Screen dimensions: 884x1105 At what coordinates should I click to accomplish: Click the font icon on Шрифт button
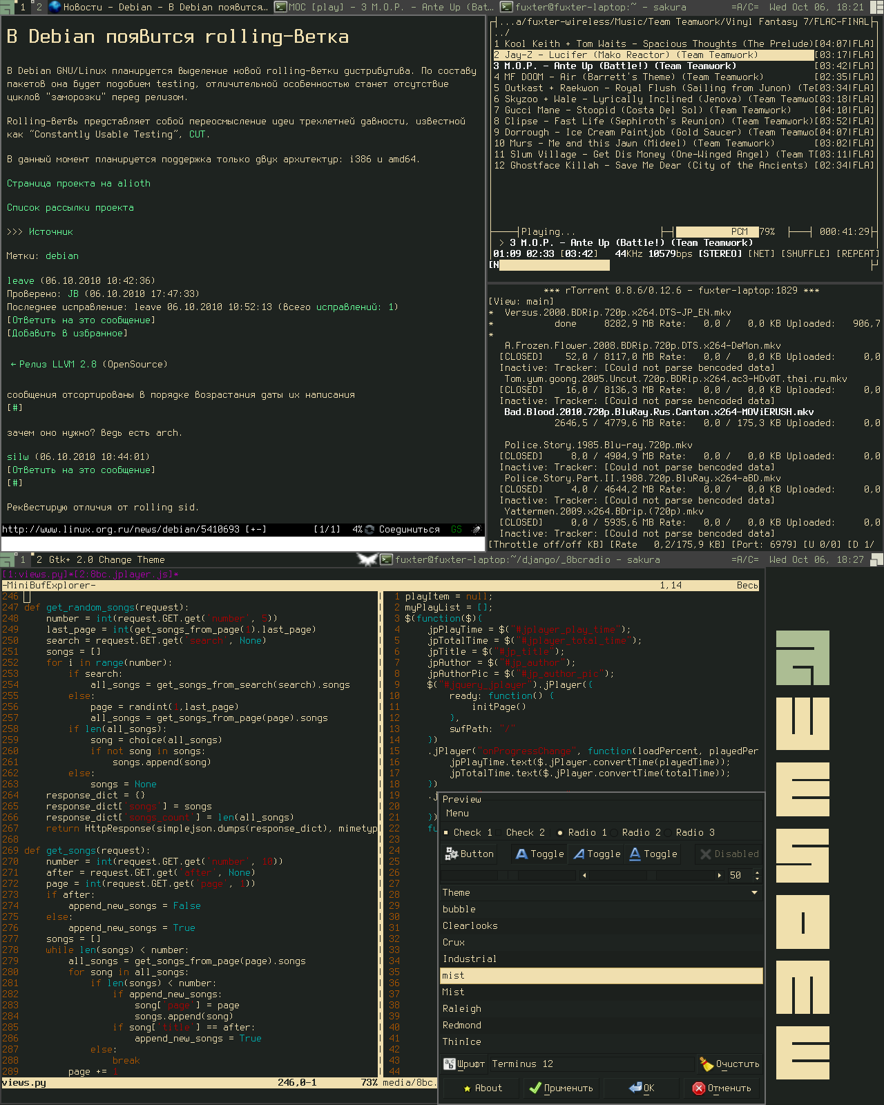coord(449,1064)
